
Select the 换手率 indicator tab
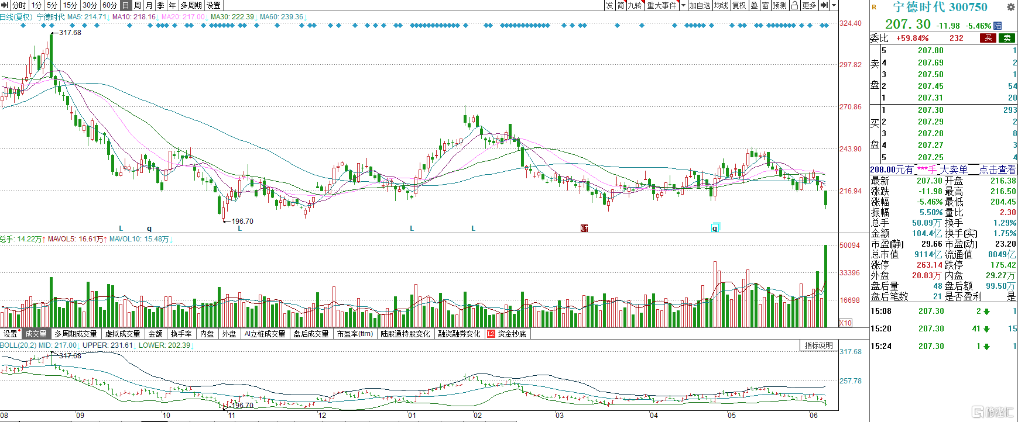click(x=181, y=334)
